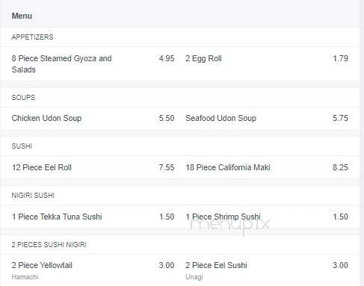Image resolution: width=364 pixels, height=286 pixels.
Task: Click the Hamachi subtitle text
Action: click(25, 277)
